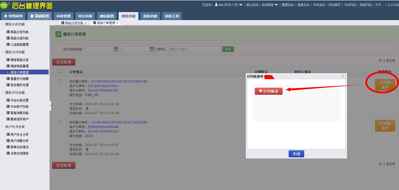Open the 内容管理 top menu tab

click(64, 16)
